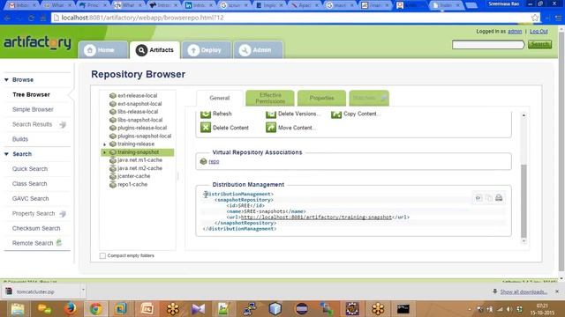This screenshot has height=317, width=565.
Task: Click the scroll-up arrow of the General panel
Action: pyautogui.click(x=524, y=115)
